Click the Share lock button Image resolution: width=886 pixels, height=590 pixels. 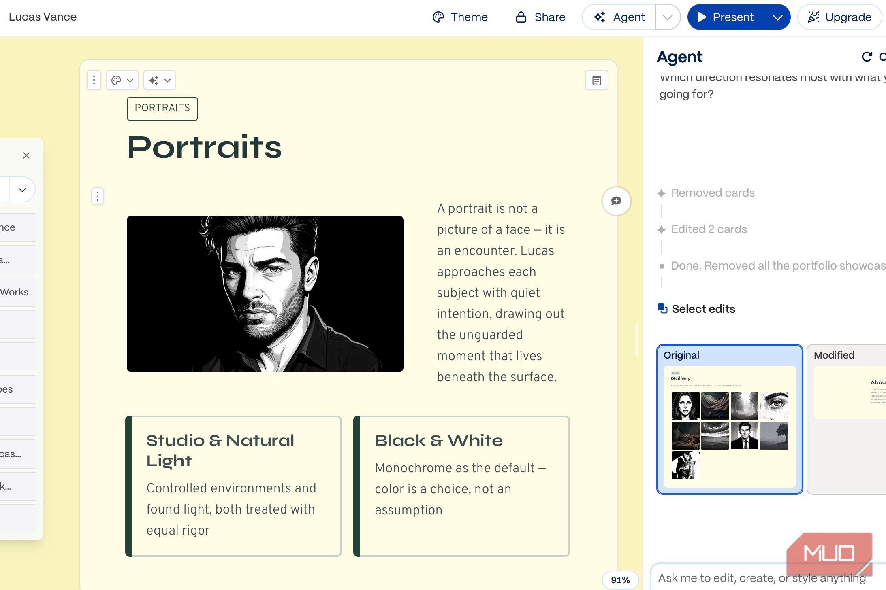click(x=540, y=17)
